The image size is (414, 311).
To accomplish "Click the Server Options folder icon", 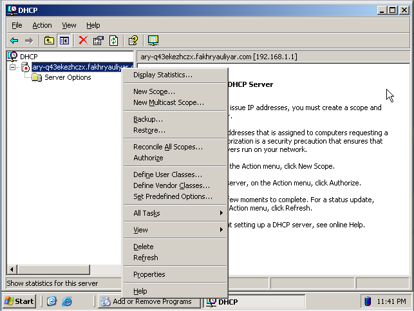I will (37, 78).
